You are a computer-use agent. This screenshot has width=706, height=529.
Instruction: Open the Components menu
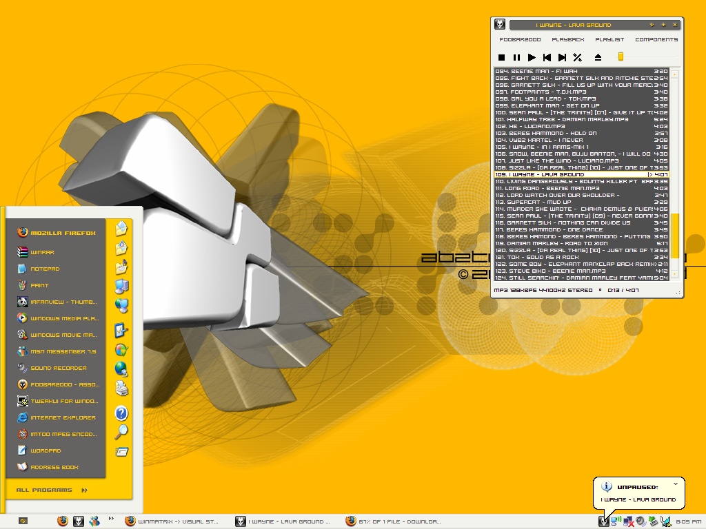(656, 39)
